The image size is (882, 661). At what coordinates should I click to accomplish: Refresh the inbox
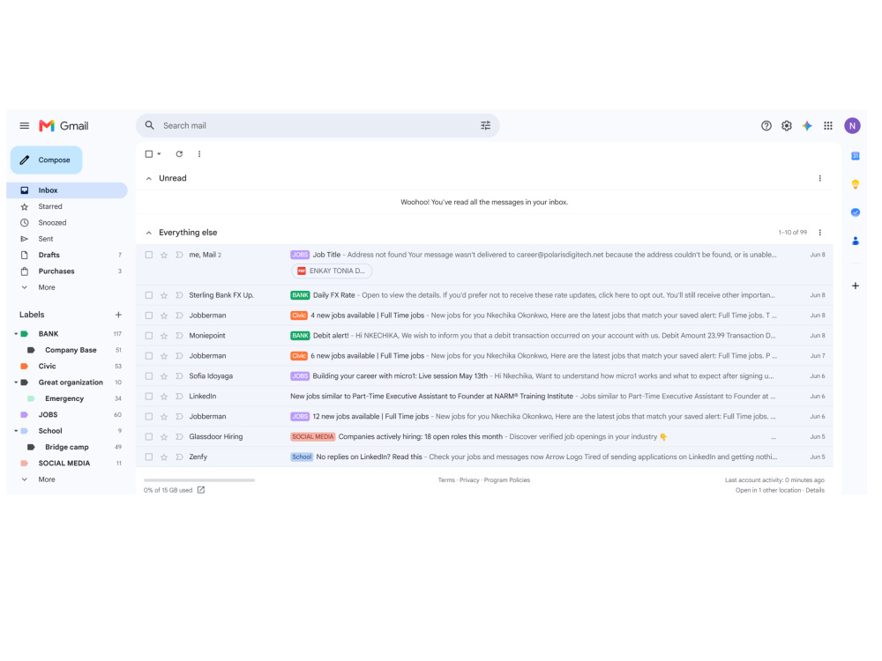pos(179,154)
